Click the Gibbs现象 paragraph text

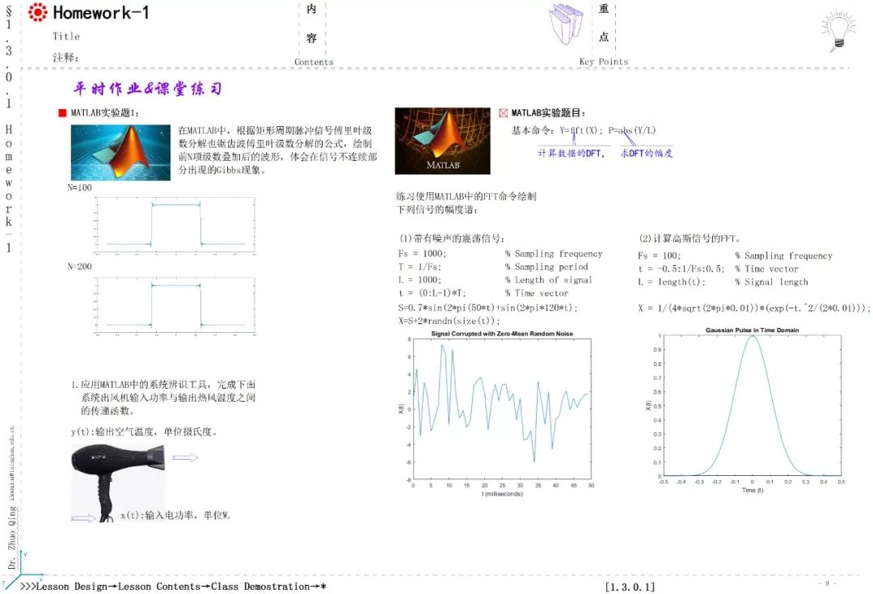[x=278, y=150]
